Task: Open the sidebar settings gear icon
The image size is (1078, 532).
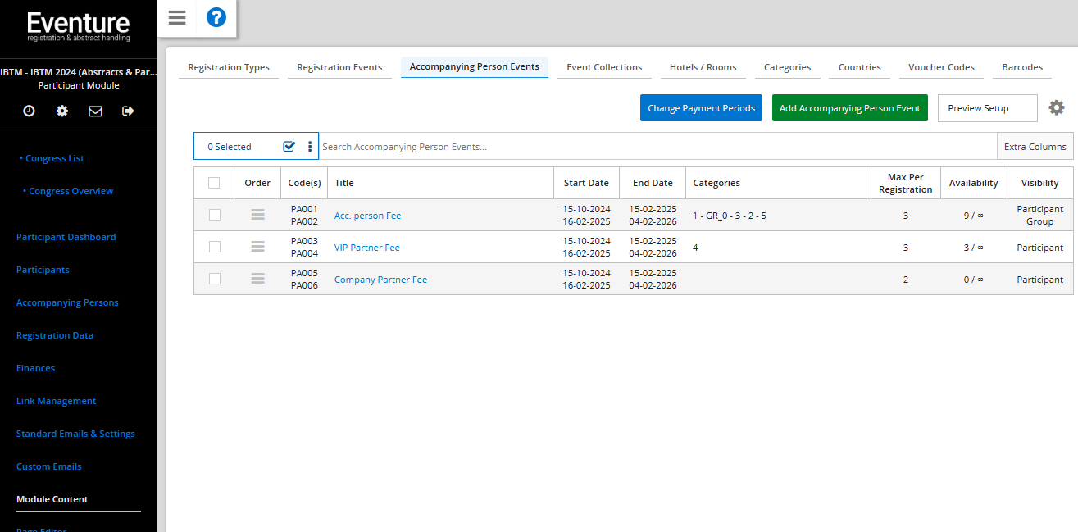Action: (62, 111)
